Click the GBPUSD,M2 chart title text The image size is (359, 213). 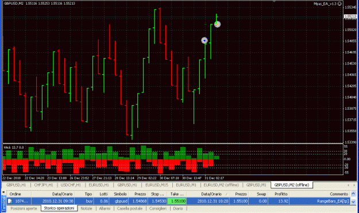[x=14, y=3]
